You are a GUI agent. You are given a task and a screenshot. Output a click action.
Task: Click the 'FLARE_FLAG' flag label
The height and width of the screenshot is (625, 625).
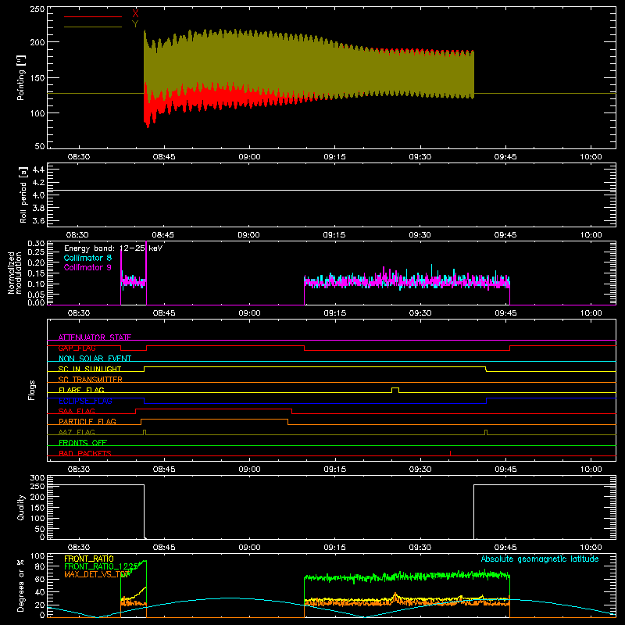click(81, 390)
